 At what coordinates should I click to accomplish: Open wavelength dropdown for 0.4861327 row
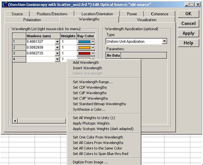coord(57,42)
